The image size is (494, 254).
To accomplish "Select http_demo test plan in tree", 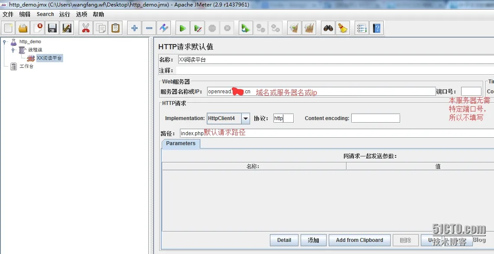I will [x=30, y=41].
